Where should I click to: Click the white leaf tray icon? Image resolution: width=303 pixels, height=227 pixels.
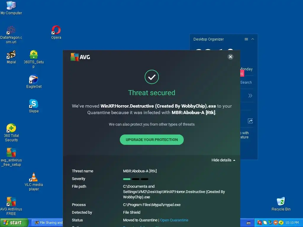(x=265, y=223)
